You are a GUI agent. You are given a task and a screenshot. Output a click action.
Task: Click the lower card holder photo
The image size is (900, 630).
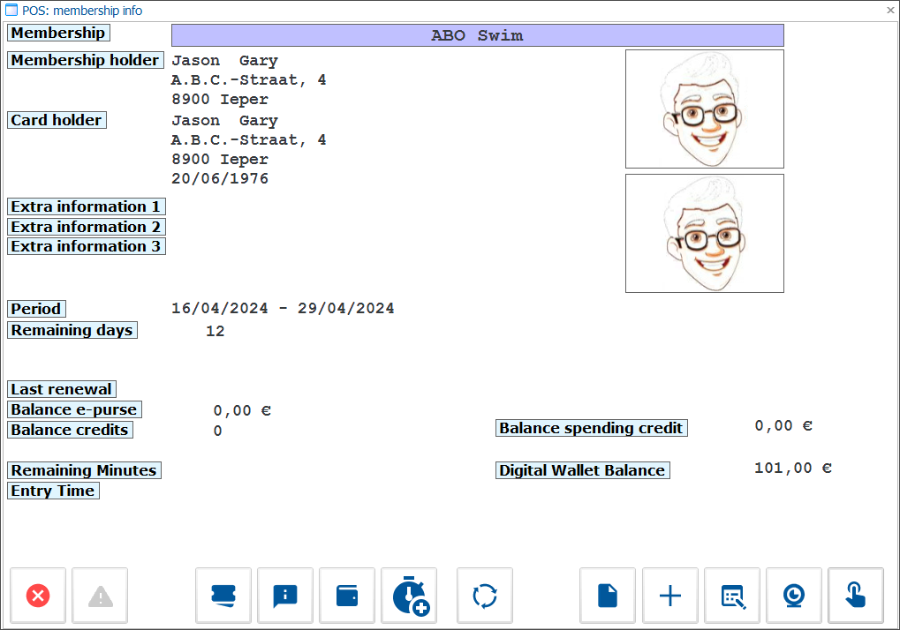[x=704, y=233]
